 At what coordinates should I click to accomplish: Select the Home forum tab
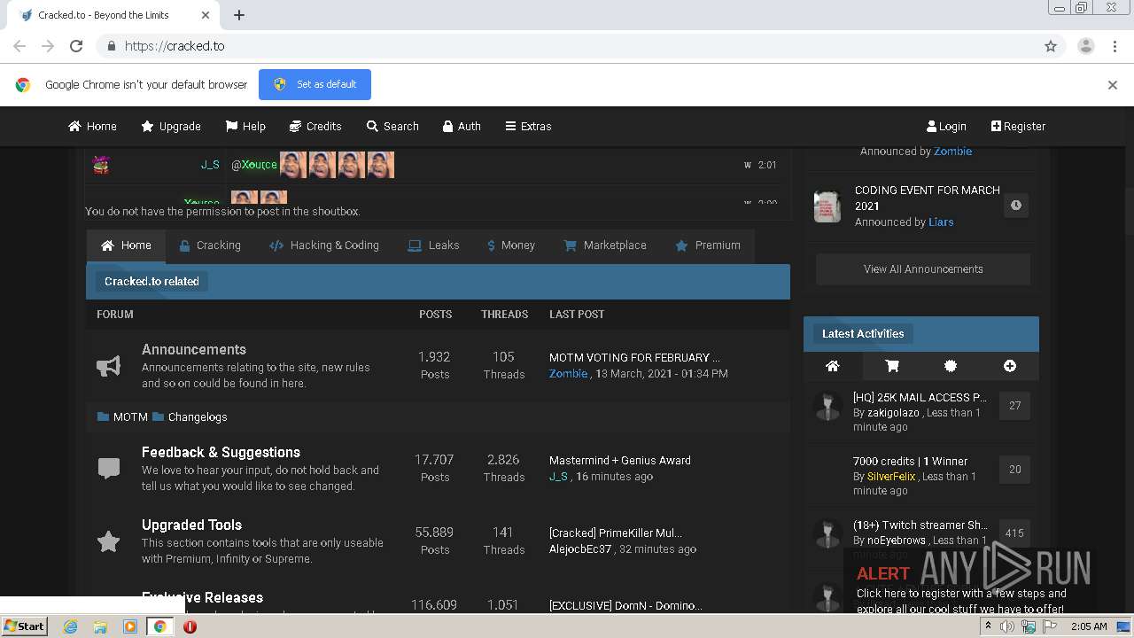(x=126, y=245)
